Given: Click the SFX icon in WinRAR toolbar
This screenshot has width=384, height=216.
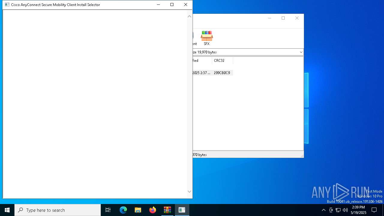Looking at the screenshot, I should click(x=207, y=38).
